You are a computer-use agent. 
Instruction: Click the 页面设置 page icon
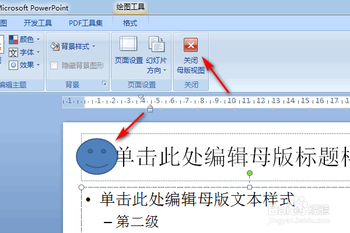(x=128, y=44)
